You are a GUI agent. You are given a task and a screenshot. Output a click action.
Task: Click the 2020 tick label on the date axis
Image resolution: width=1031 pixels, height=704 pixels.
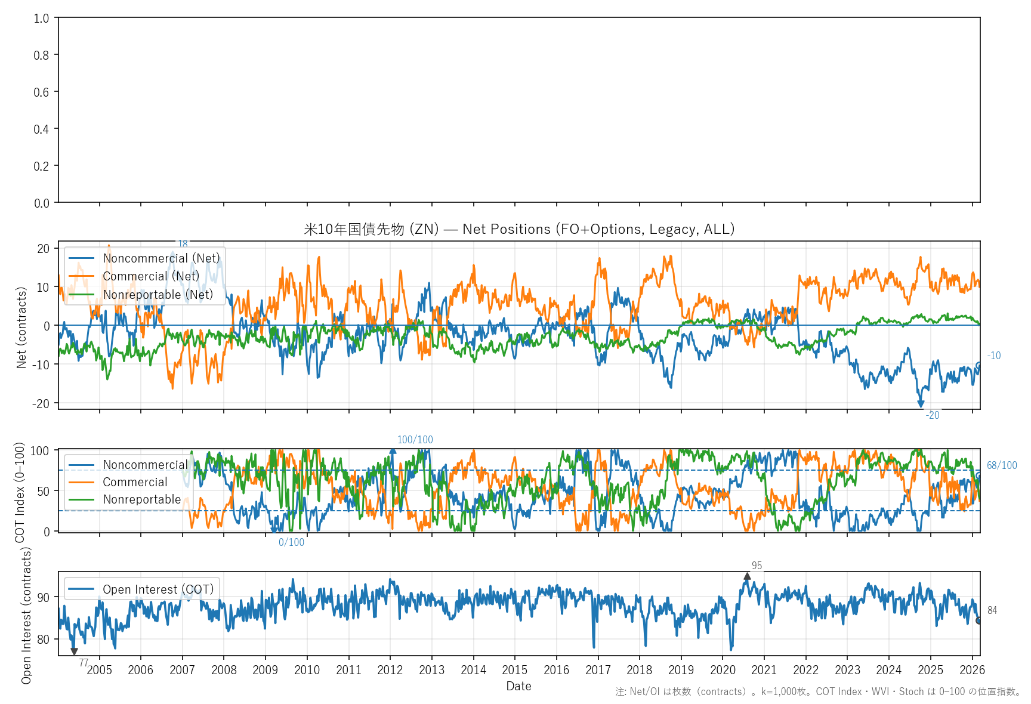tap(723, 670)
